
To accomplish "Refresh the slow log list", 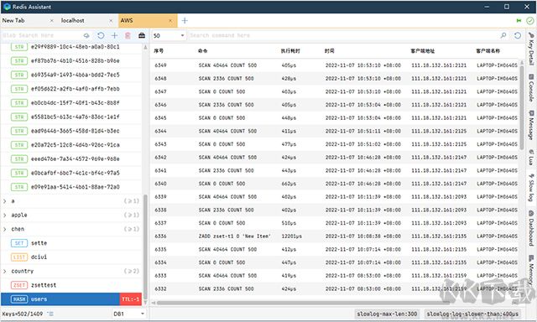I will [518, 35].
